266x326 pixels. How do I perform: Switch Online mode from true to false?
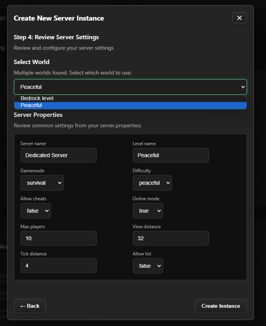[148, 211]
